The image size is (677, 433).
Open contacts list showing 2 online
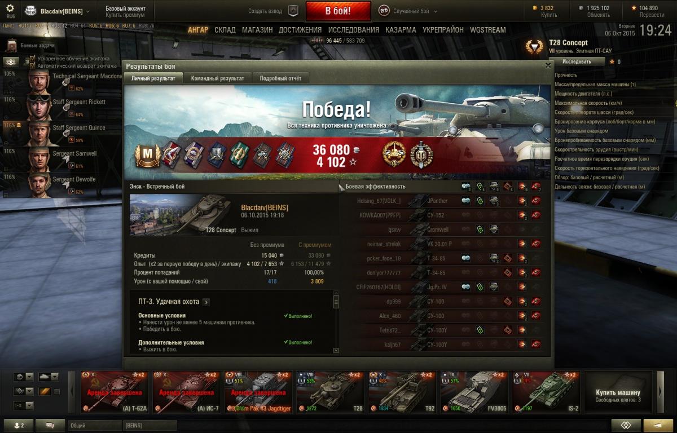click(19, 425)
